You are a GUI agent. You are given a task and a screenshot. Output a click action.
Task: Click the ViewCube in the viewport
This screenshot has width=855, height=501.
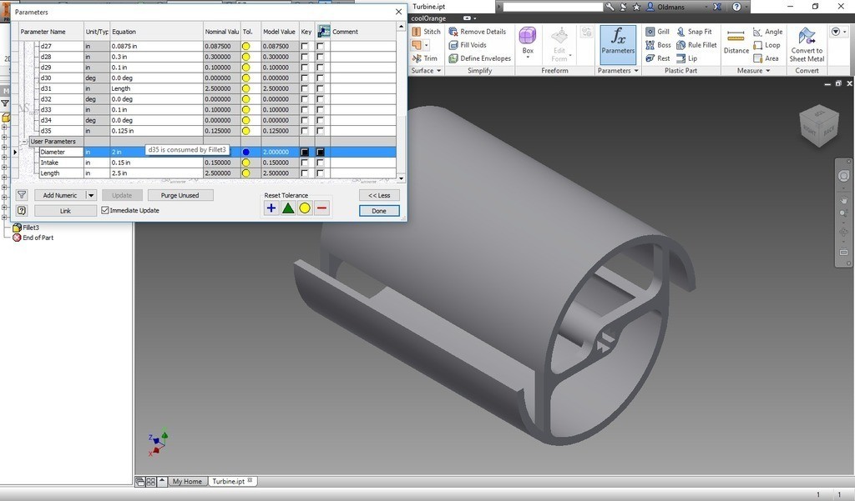[x=818, y=127]
